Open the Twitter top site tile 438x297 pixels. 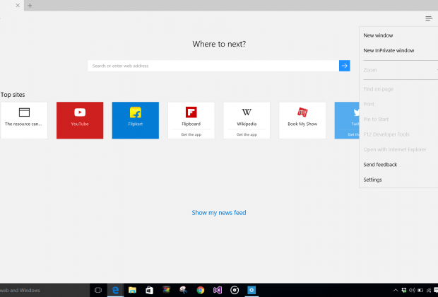click(x=347, y=120)
